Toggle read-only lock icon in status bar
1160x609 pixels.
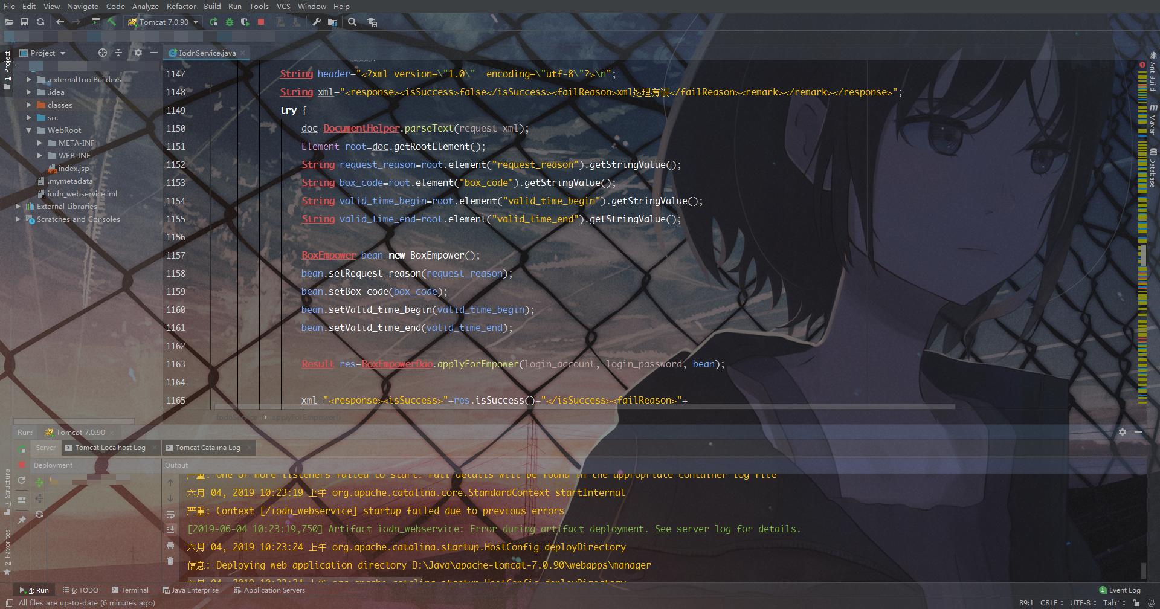[1136, 602]
